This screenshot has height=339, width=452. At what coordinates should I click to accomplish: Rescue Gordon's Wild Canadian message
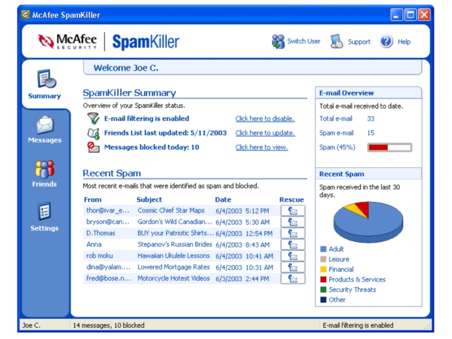click(293, 222)
